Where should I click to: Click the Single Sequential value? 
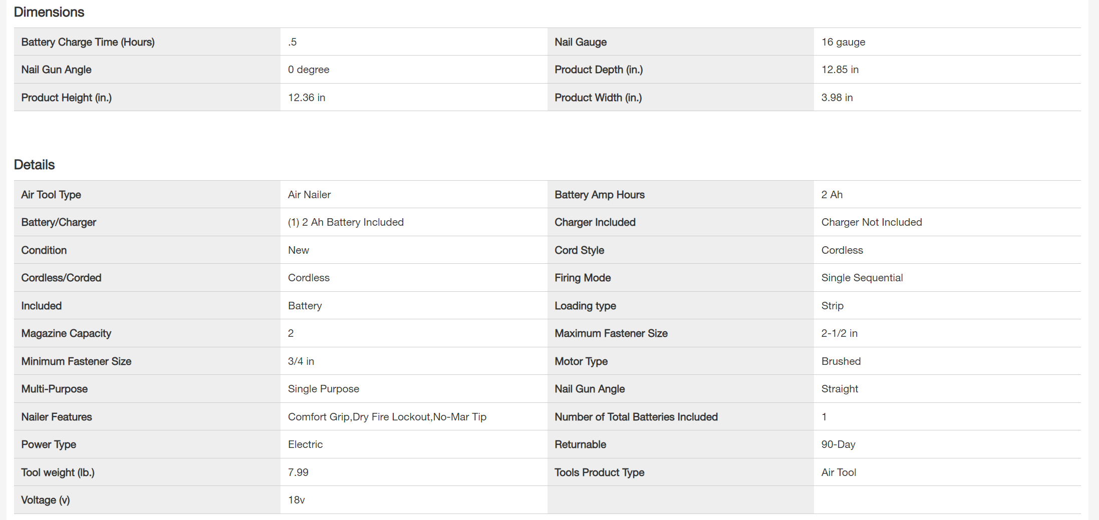862,278
